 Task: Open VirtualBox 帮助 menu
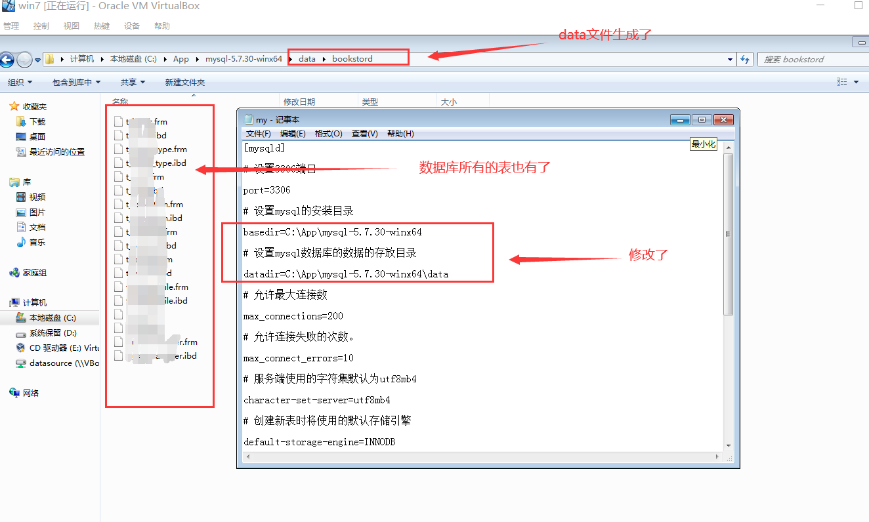point(161,26)
